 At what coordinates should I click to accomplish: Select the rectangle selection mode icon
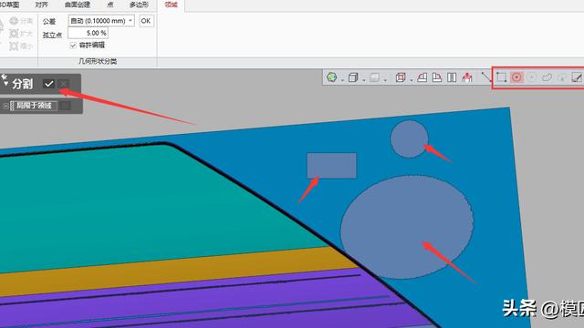pyautogui.click(x=501, y=77)
